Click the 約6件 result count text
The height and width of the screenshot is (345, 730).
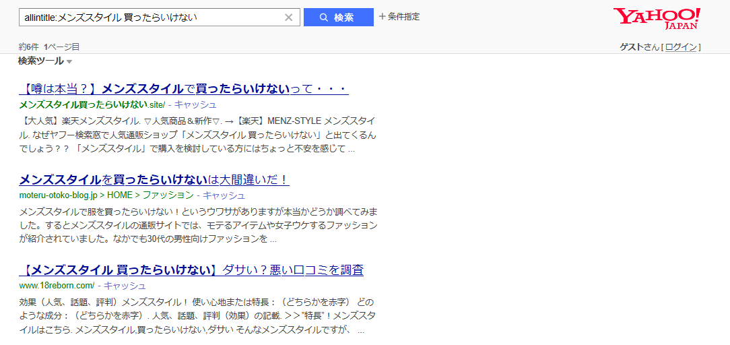click(x=30, y=46)
